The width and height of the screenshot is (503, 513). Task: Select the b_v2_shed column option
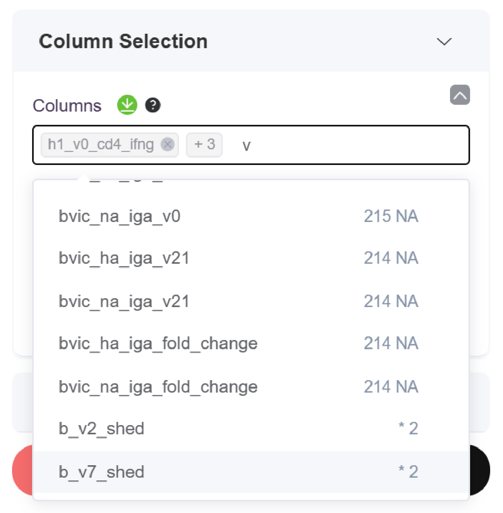click(x=101, y=429)
